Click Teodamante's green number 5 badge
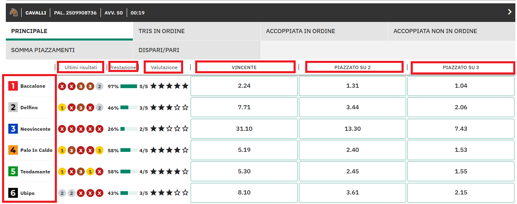 pyautogui.click(x=13, y=172)
